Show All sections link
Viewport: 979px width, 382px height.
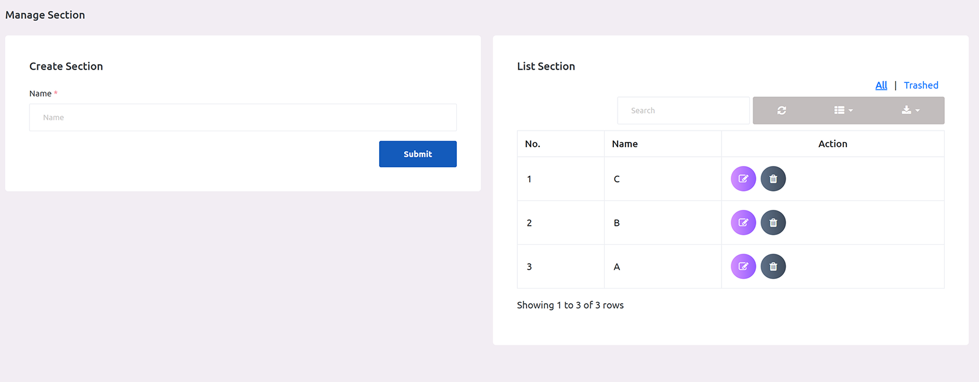pyautogui.click(x=881, y=85)
